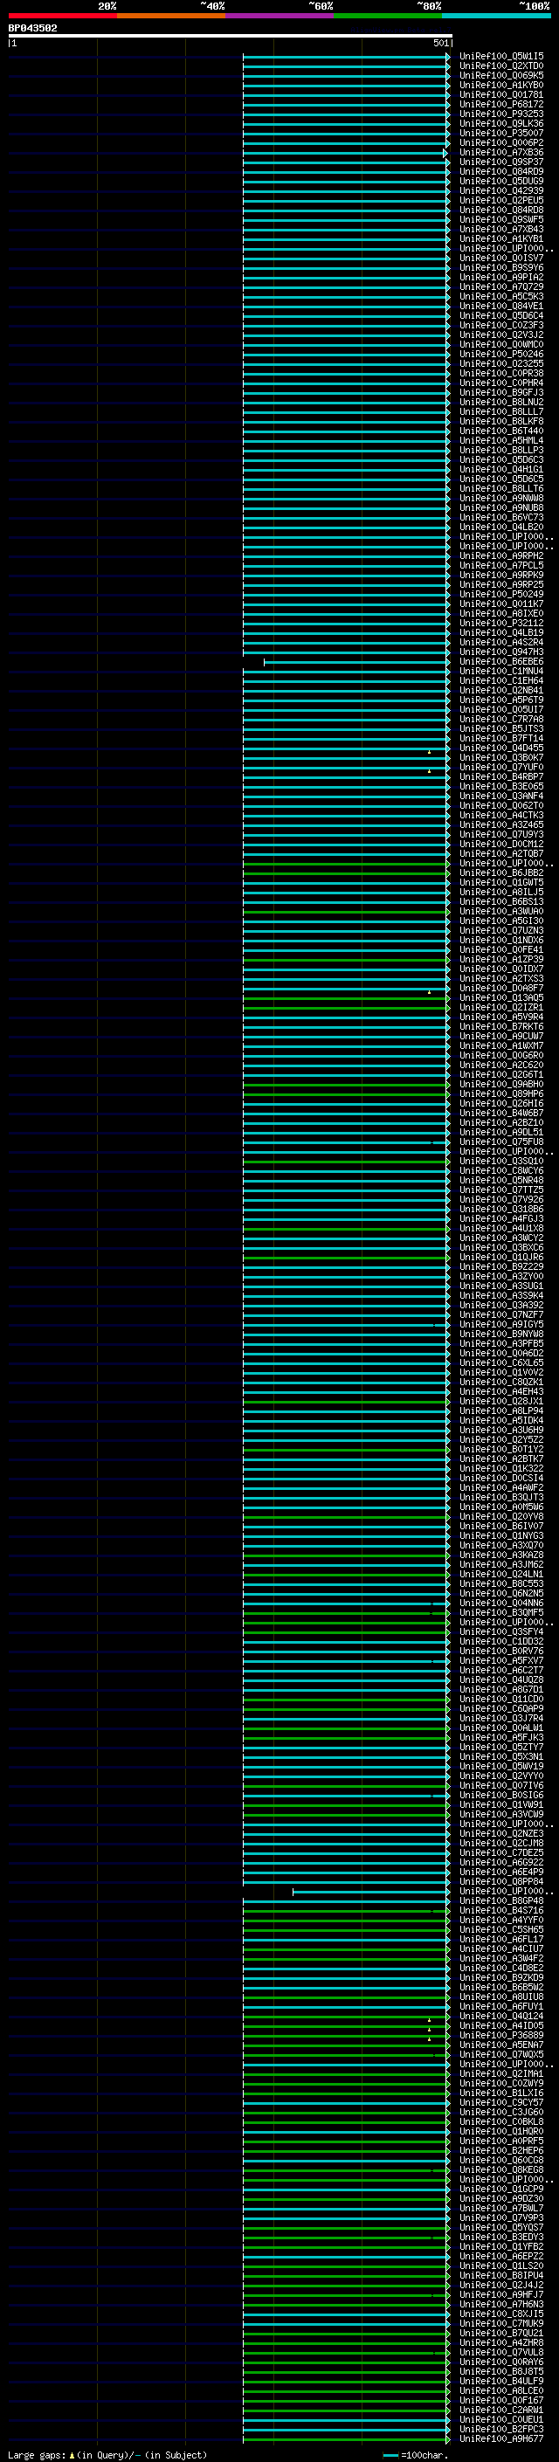Click the red ~20% identity legend segment
The image size is (559, 2462).
pyautogui.click(x=62, y=16)
